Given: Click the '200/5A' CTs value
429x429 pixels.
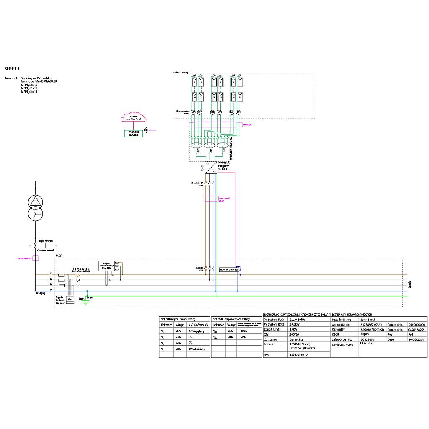Looking at the screenshot, I should click(x=295, y=334).
